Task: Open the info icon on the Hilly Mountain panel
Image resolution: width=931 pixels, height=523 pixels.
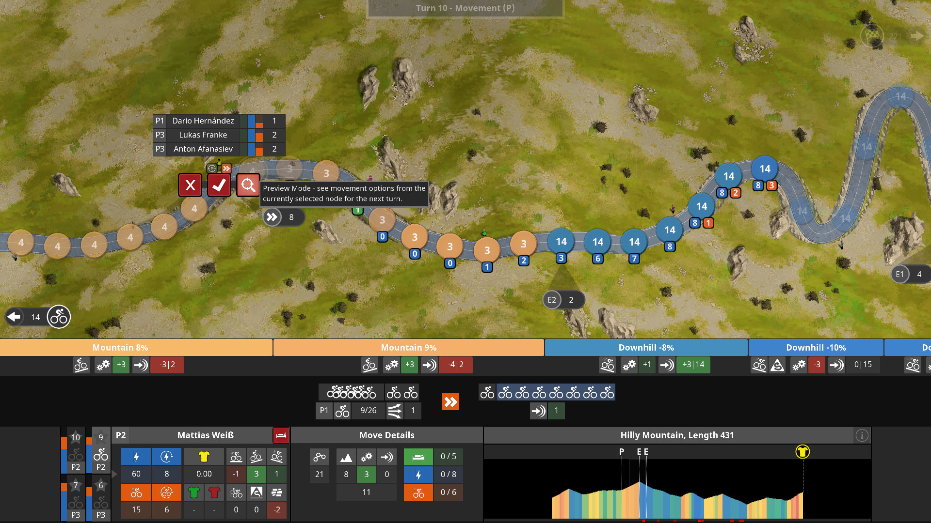Action: 862,435
